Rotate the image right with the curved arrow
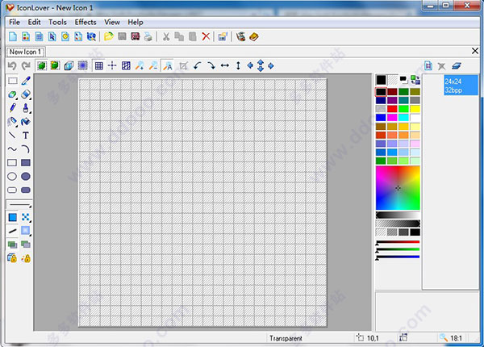Viewport: 484px width, 347px height. coord(211,65)
